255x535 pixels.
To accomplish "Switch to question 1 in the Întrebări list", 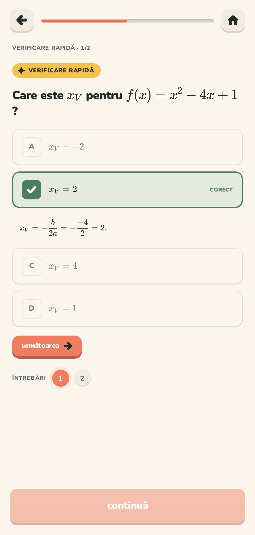I will point(60,378).
